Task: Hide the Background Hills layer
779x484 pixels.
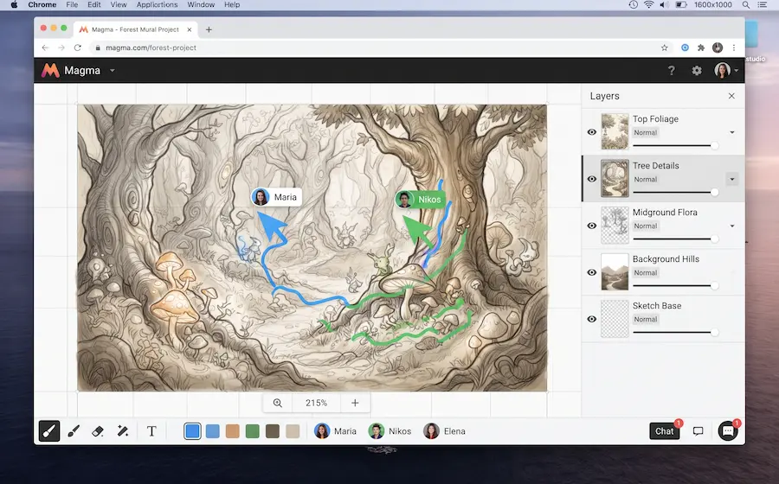Action: pos(592,272)
